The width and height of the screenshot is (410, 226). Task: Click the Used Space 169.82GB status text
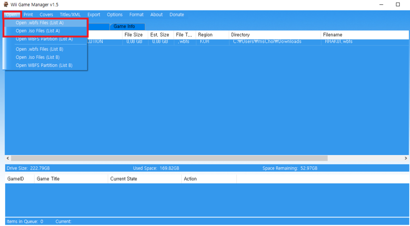click(156, 168)
